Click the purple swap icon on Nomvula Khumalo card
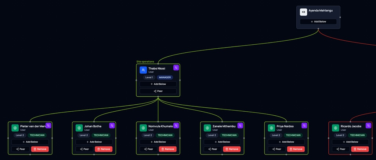Screen dimensions: 376x160 (176, 126)
